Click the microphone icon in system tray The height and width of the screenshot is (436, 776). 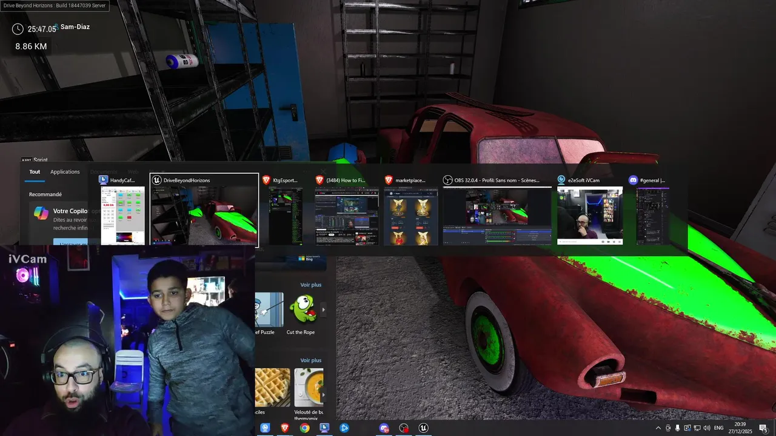(x=677, y=428)
